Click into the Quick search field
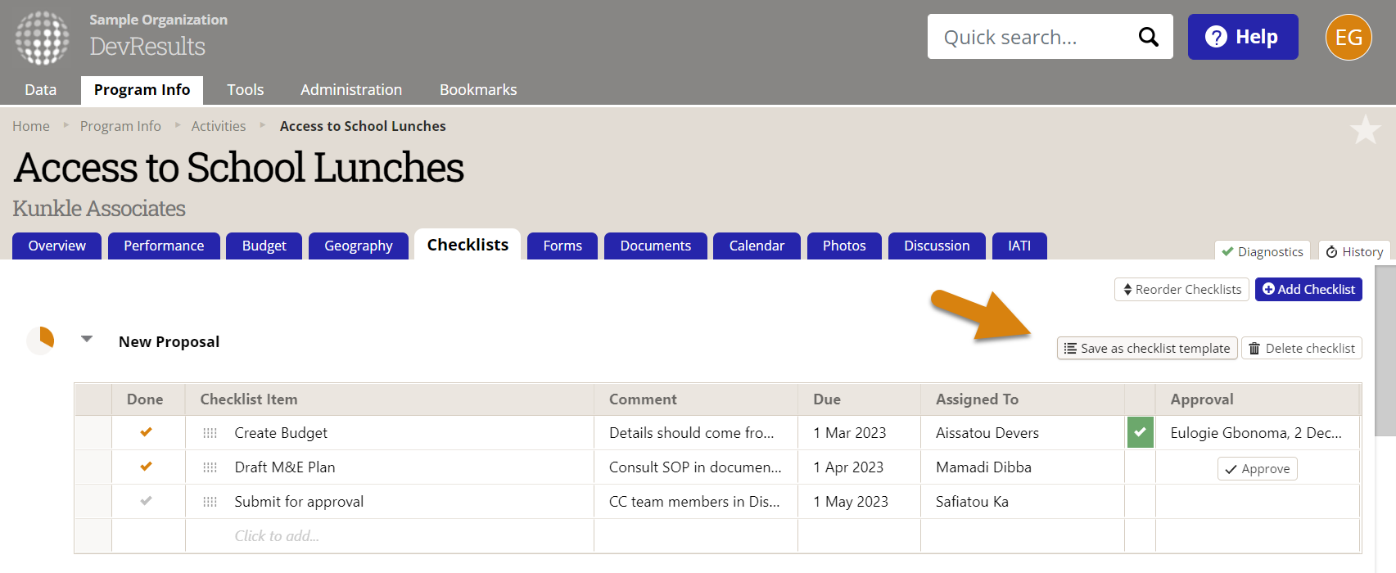 point(1032,37)
